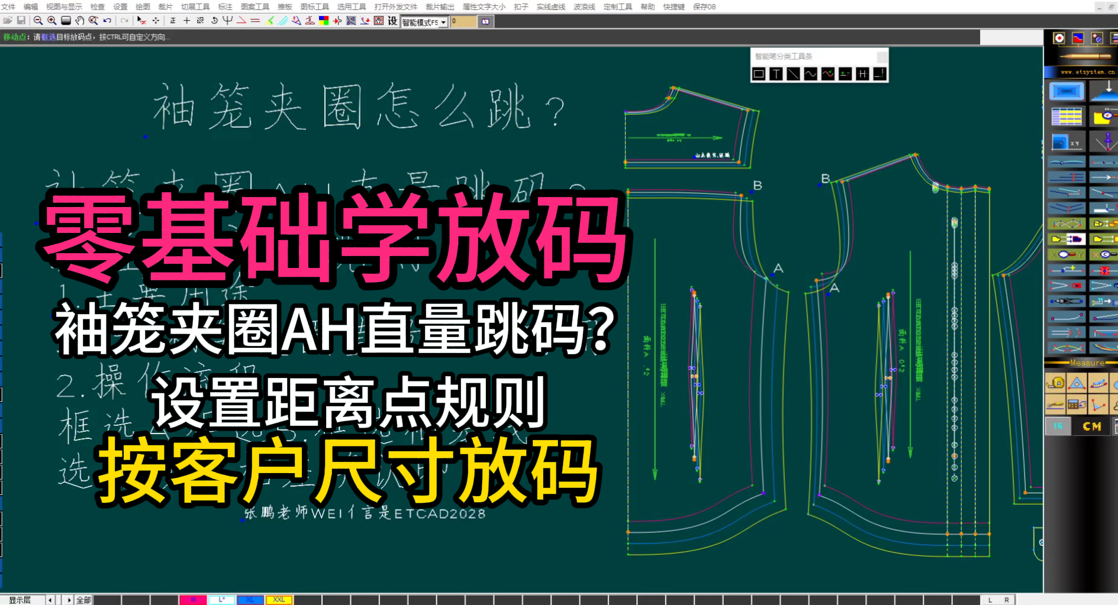This screenshot has height=605, width=1118.
Task: Click the left arrow of the 显示层 selector
Action: coord(50,600)
